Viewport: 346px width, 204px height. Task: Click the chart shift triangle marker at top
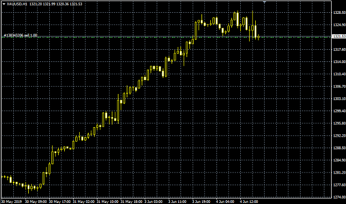pyautogui.click(x=265, y=2)
